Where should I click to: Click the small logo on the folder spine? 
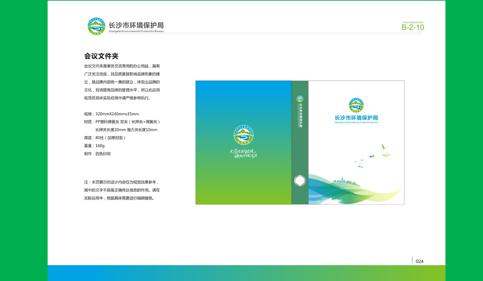[x=300, y=98]
